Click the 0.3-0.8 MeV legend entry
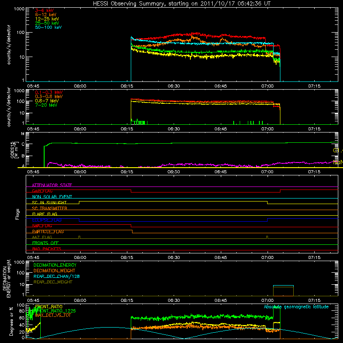Image resolution: width=343 pixels, height=343 pixels. point(49,96)
